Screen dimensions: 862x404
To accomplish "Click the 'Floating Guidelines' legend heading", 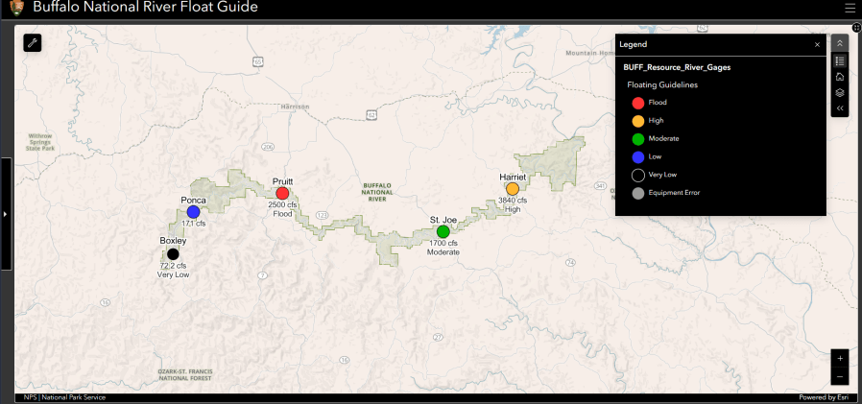I will (x=662, y=85).
